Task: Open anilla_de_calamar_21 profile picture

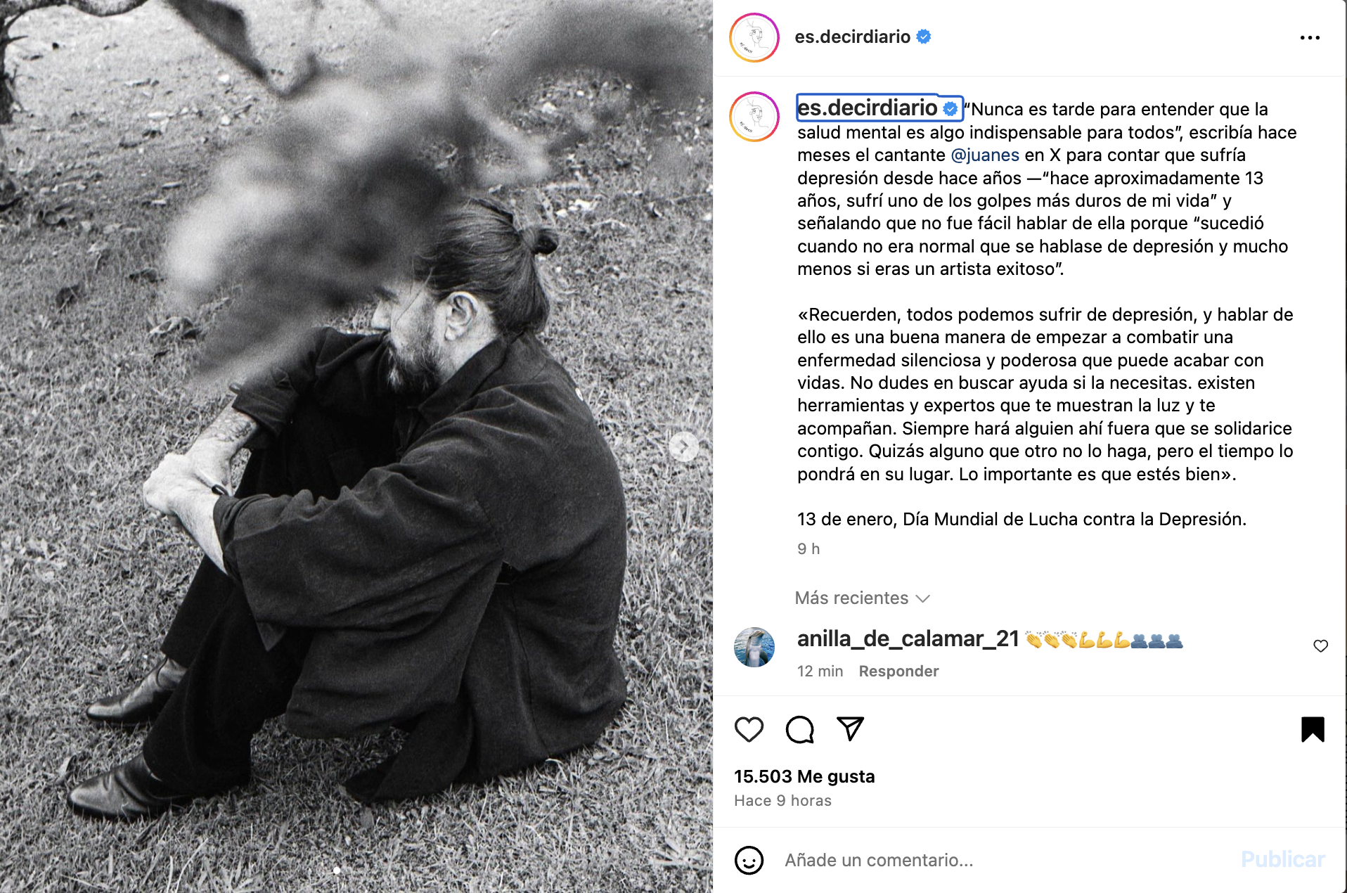Action: point(754,647)
